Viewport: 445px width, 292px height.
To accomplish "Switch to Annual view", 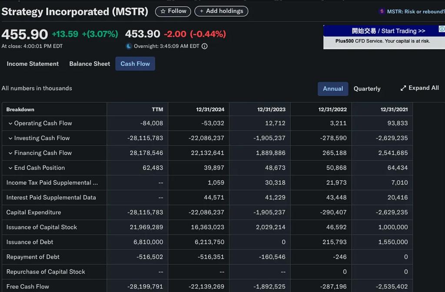I will (333, 89).
